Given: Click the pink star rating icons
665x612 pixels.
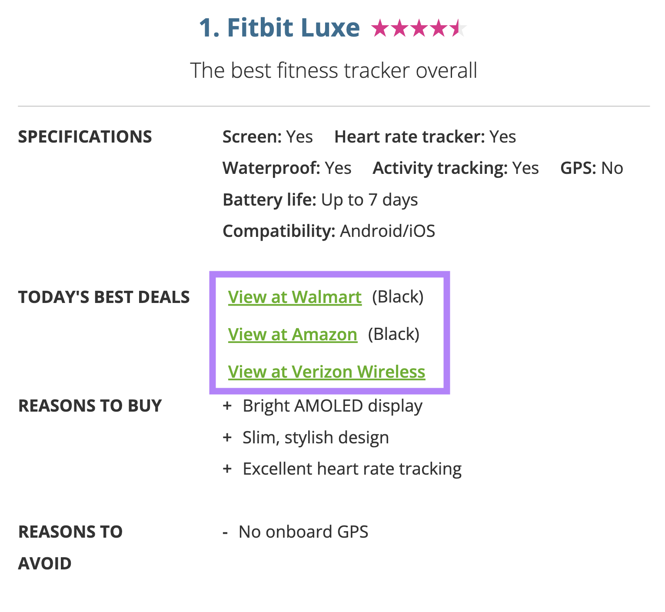Looking at the screenshot, I should [418, 28].
